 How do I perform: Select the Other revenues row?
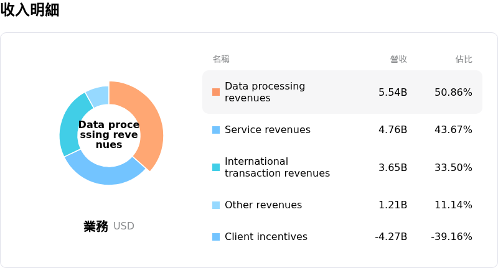point(342,205)
